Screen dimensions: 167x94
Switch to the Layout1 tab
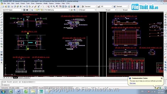(21, 78)
